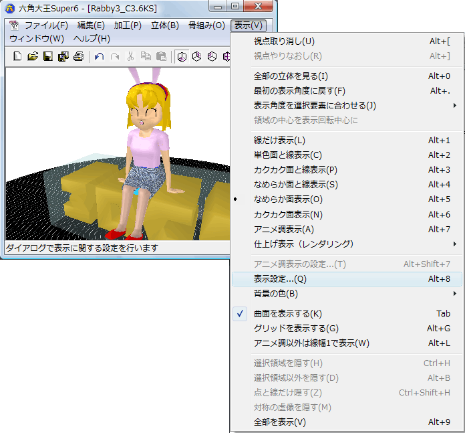Choose 視点取り消し(U) from the menu

point(347,41)
